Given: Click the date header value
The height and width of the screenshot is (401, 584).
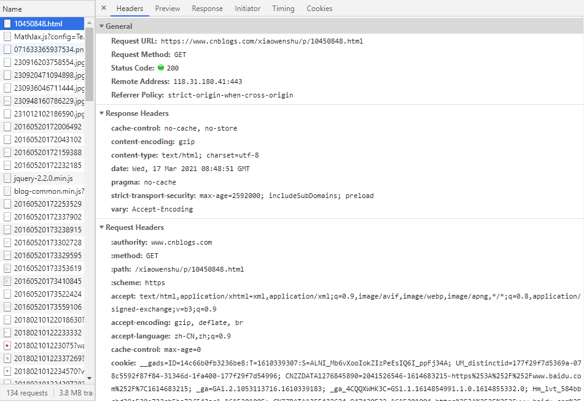Looking at the screenshot, I should (191, 169).
